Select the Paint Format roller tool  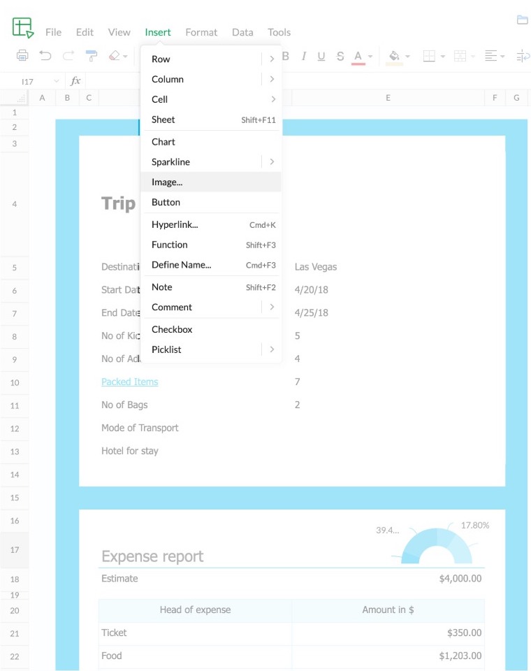91,56
